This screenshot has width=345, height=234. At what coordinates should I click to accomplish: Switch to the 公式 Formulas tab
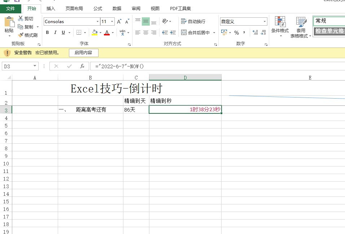98,8
